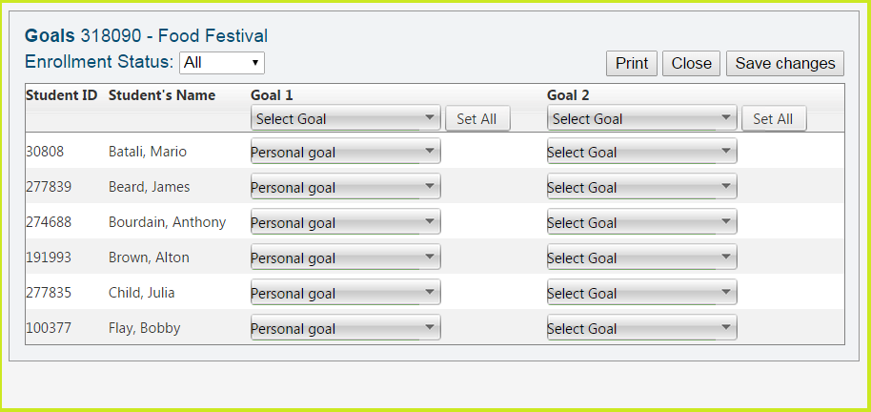Open Goal 2 dropdown for Brown, Alton
871x412 pixels.
coord(641,258)
